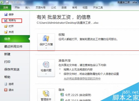Open the 页面布局 (Page Layout) tab

pos(41,7)
